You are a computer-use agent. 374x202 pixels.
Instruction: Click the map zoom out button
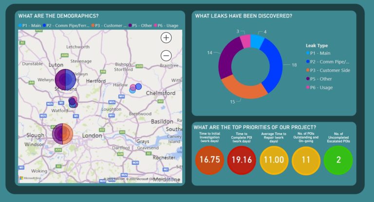(x=166, y=55)
